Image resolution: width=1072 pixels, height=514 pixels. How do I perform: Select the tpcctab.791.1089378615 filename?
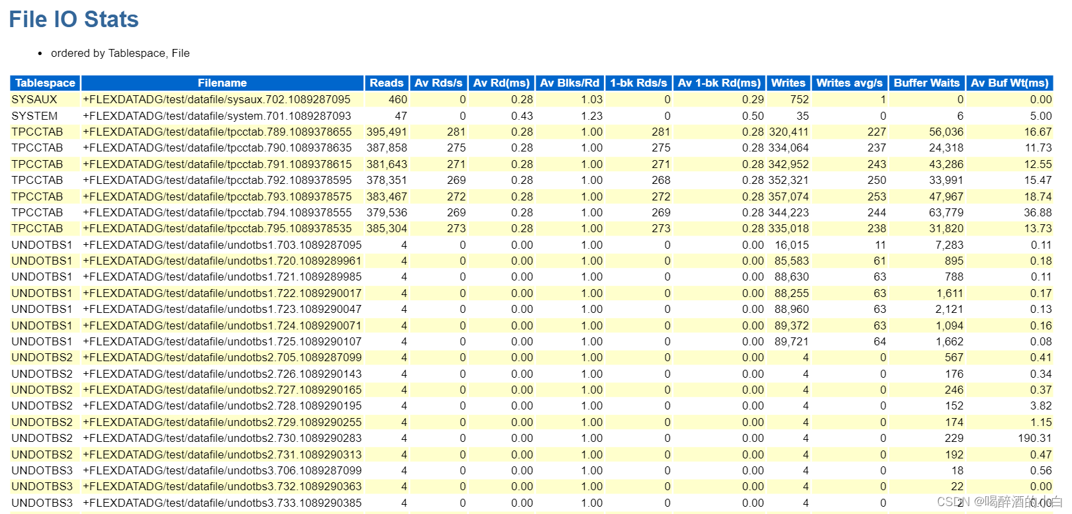(217, 164)
